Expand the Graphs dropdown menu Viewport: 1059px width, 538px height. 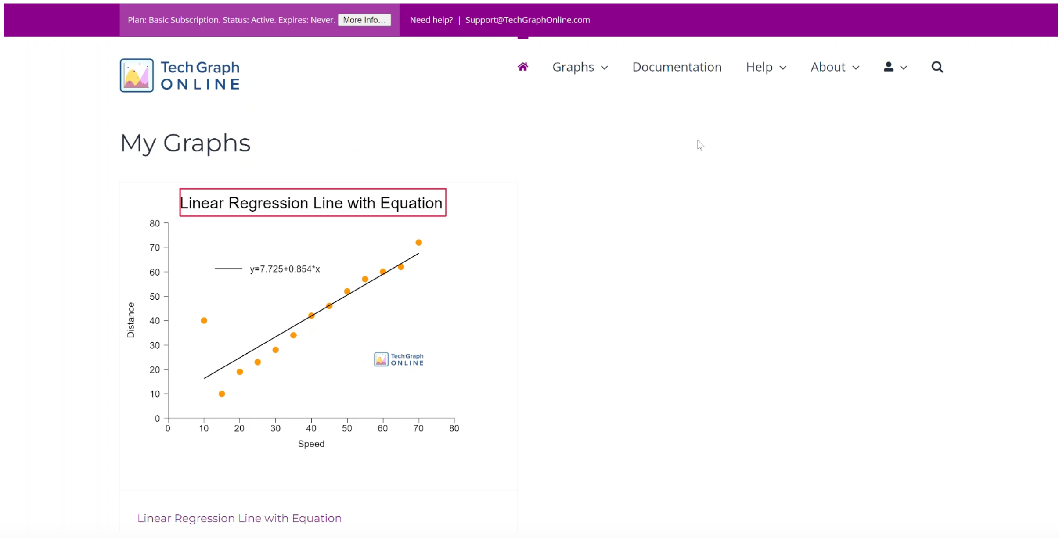[x=580, y=67]
